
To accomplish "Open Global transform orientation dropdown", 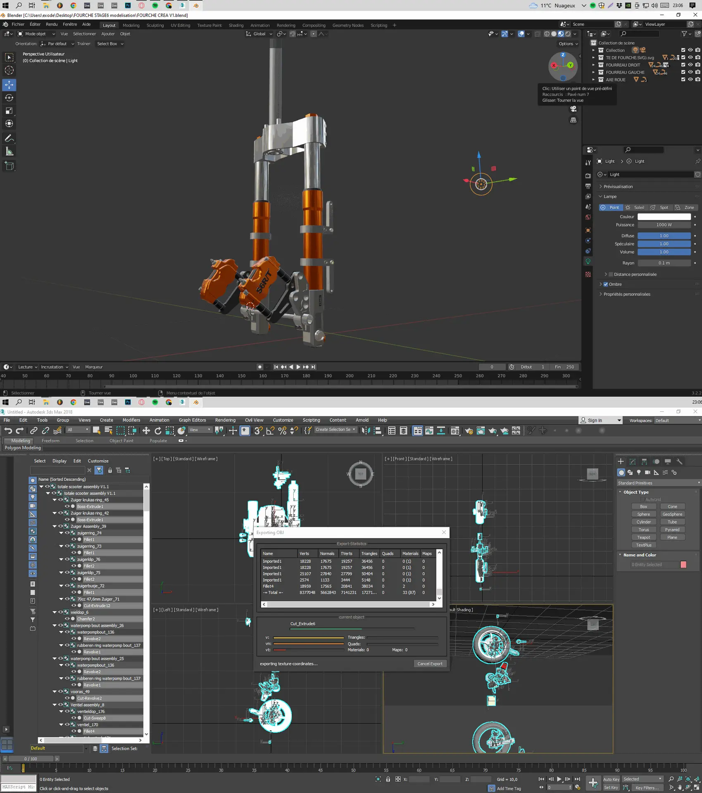I will [x=259, y=34].
